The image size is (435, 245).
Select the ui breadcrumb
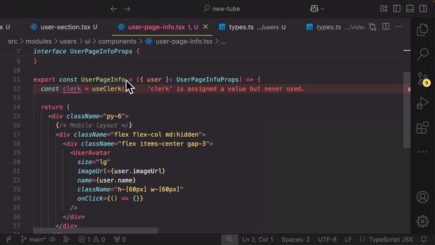coord(88,42)
